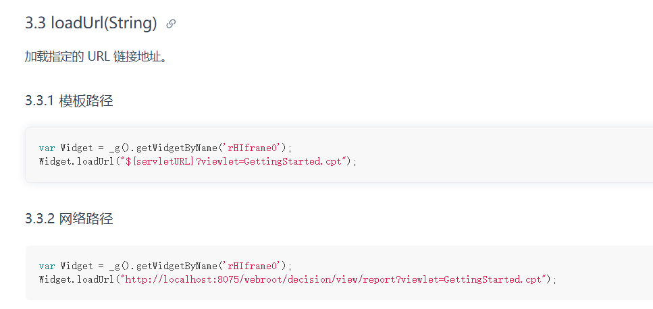Click the 3.3 loadUrl(String) heading
Screen dimensions: 653x309
[90, 24]
